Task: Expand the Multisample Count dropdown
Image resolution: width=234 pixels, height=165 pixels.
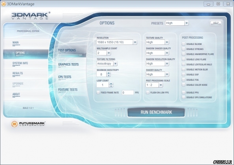Action: 109,53
